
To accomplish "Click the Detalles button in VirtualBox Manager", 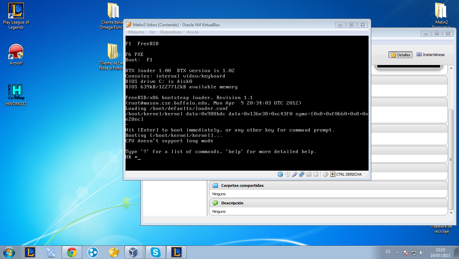I will (x=401, y=55).
